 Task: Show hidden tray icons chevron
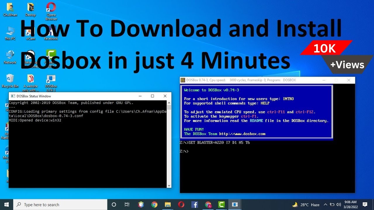[325, 204]
